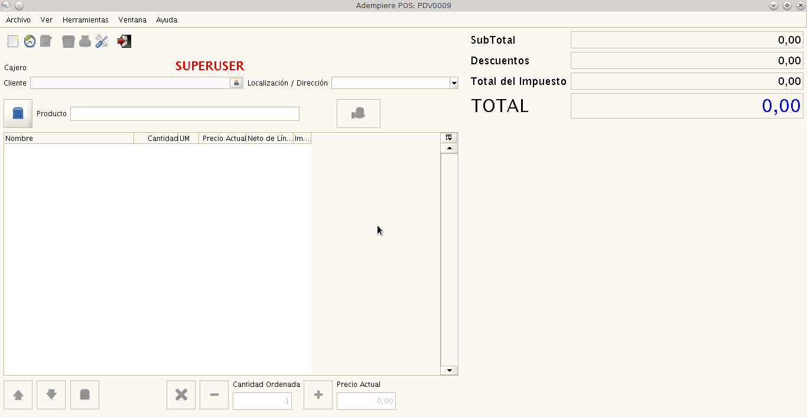Click the printer toolbar icon

coord(85,41)
